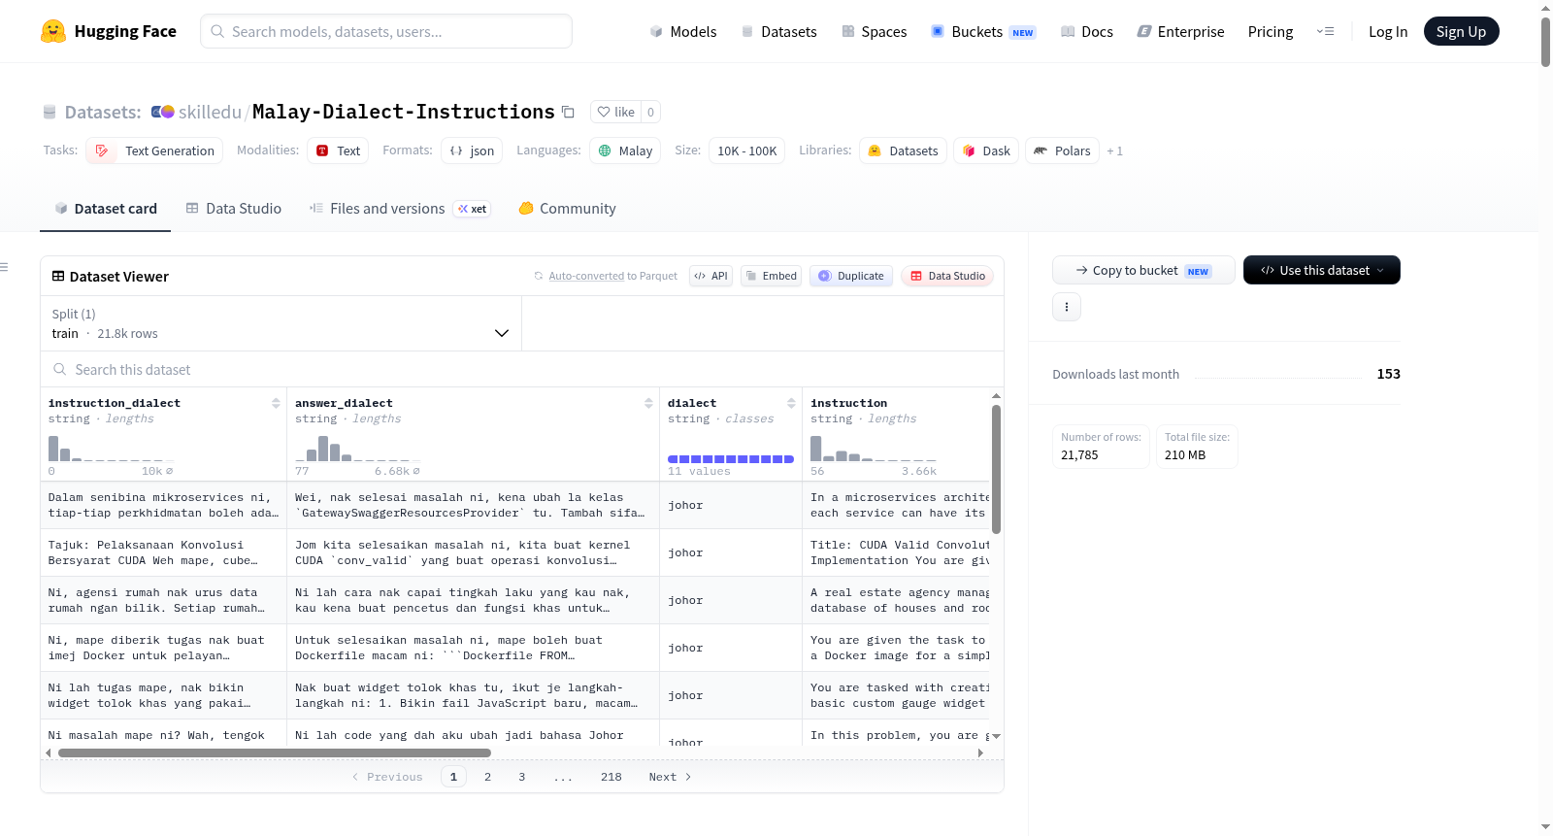Focus the Search this dataset field
The width and height of the screenshot is (1553, 836).
point(522,369)
